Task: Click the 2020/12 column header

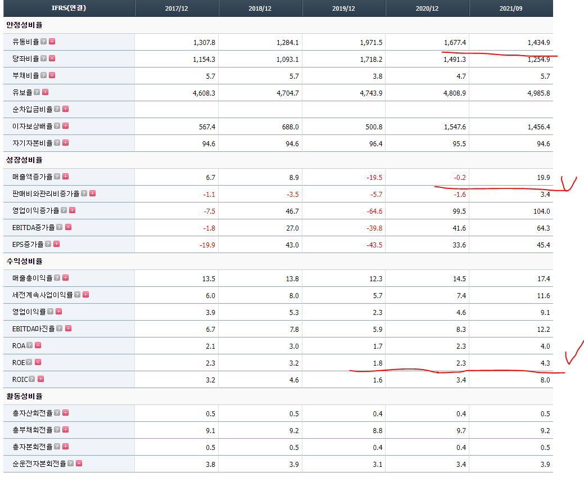Action: coord(427,8)
